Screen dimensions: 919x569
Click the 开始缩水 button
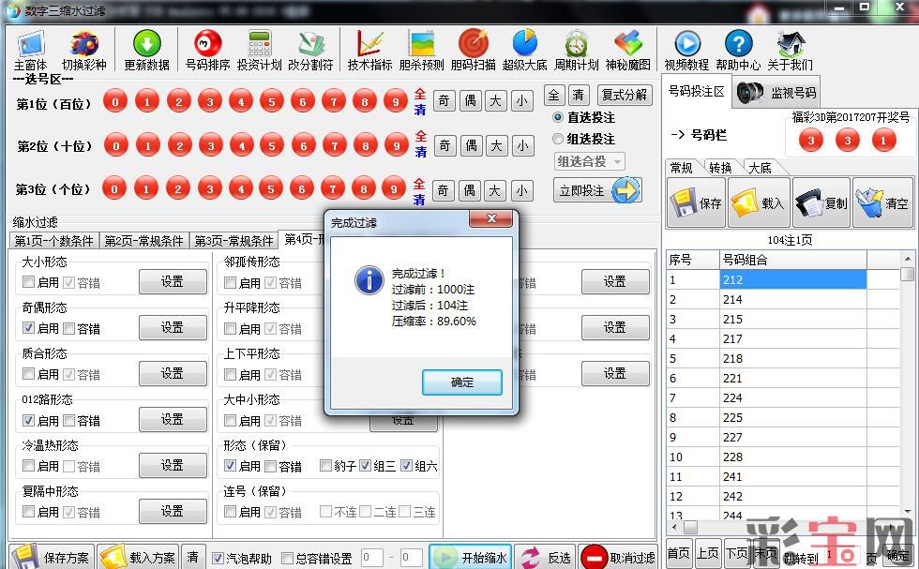tap(471, 557)
